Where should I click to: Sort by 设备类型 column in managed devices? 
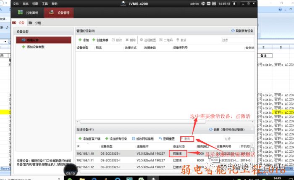coord(82,48)
